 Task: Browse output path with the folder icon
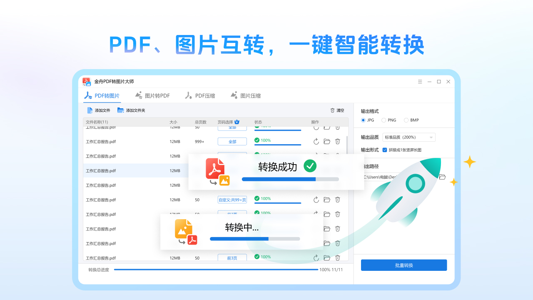point(442,177)
